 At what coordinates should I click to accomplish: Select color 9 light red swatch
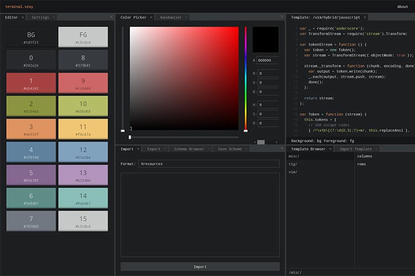pyautogui.click(x=83, y=83)
